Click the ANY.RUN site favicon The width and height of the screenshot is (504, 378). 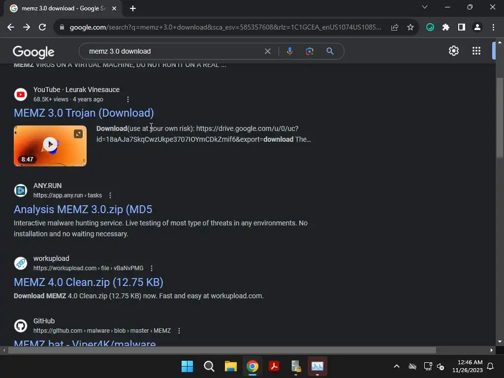(21, 190)
